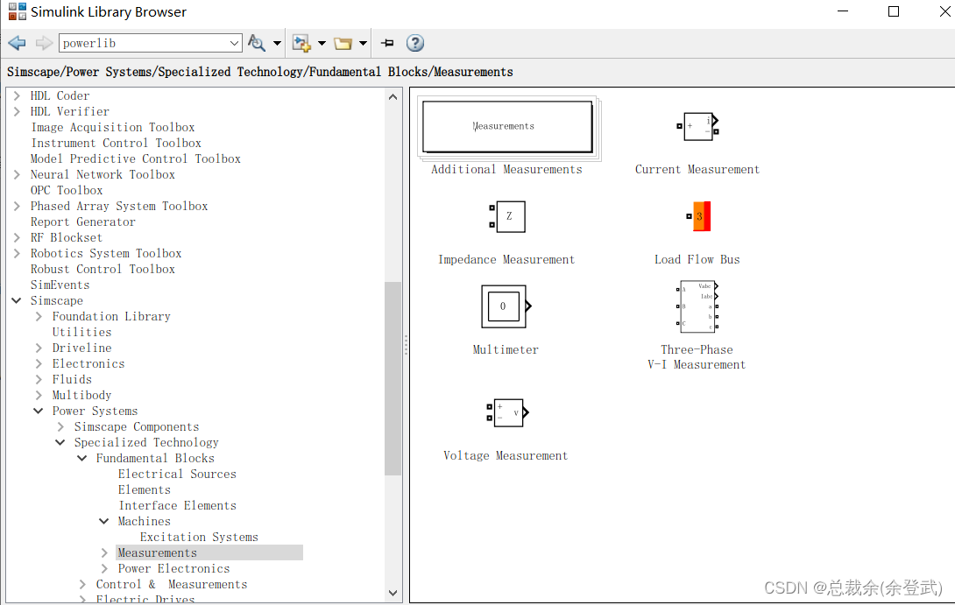This screenshot has width=955, height=605.
Task: Select OPC Toolbox in library tree
Action: (x=67, y=191)
